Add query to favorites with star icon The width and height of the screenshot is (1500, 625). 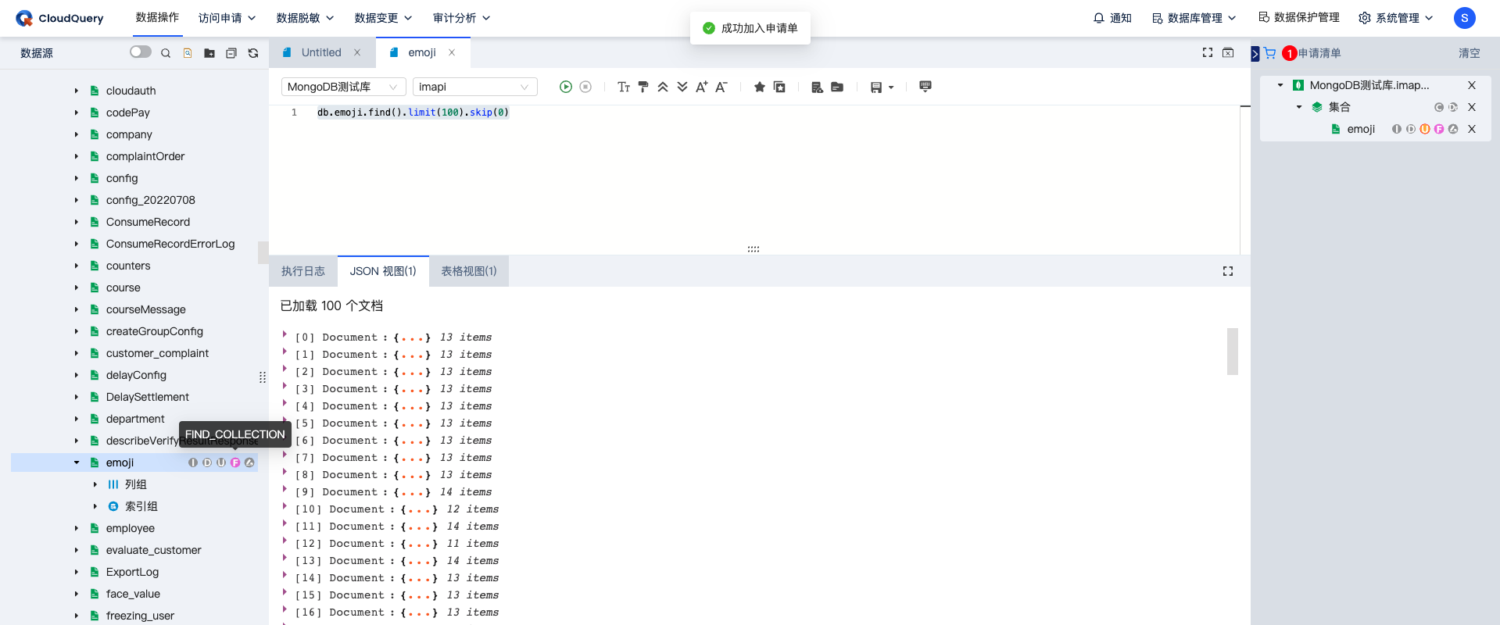(759, 87)
